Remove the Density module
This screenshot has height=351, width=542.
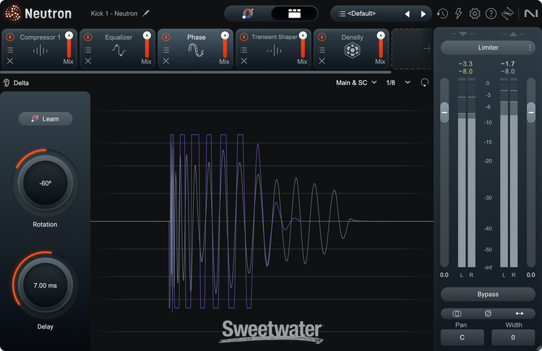pos(322,61)
